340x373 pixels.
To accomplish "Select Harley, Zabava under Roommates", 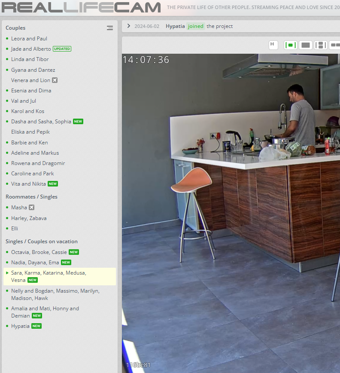I will pyautogui.click(x=29, y=218).
